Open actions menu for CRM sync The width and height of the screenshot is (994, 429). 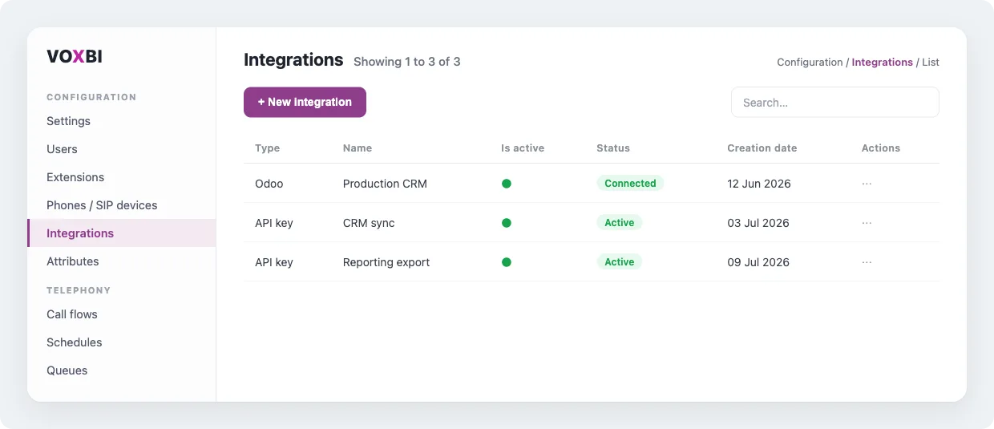coord(867,223)
